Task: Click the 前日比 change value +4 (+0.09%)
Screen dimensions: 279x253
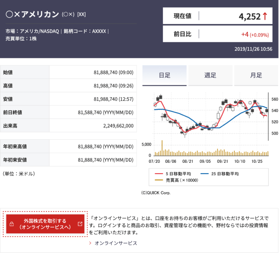Action: pyautogui.click(x=254, y=34)
